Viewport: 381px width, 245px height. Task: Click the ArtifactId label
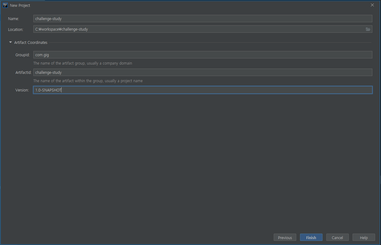point(24,72)
